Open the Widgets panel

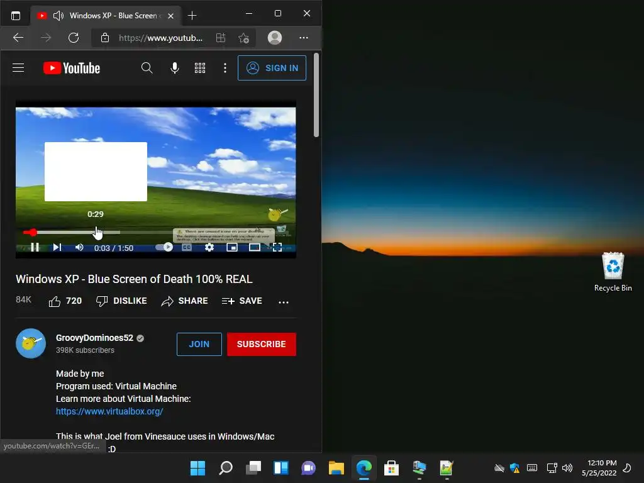[x=281, y=468]
